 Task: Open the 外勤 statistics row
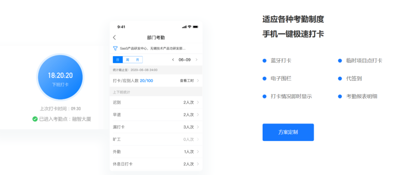pyautogui.click(x=156, y=152)
